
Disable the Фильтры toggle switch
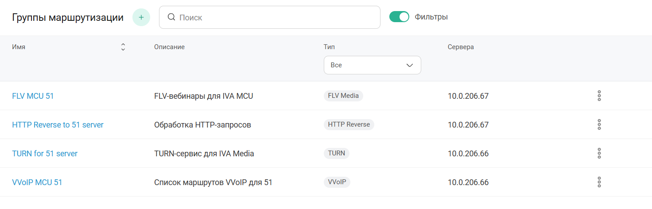(399, 17)
